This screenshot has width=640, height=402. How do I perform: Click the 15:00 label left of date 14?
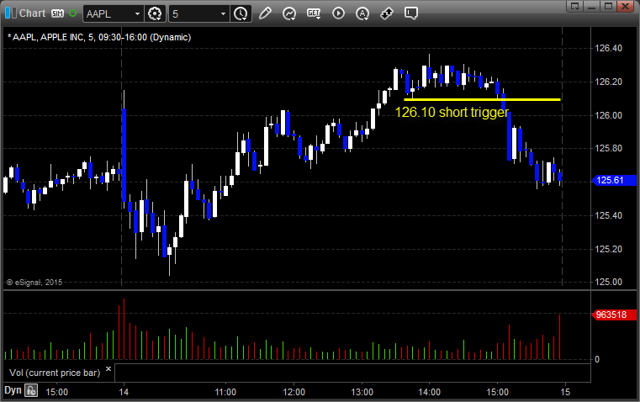(x=56, y=392)
